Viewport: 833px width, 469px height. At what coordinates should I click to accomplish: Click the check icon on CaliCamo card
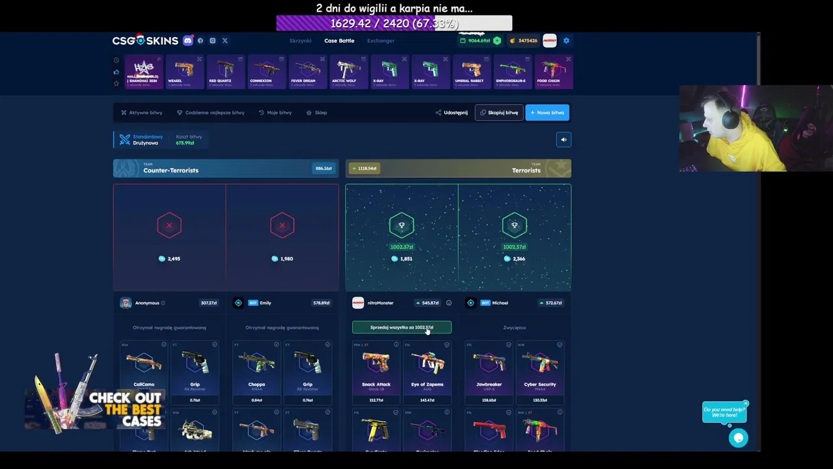pos(163,345)
